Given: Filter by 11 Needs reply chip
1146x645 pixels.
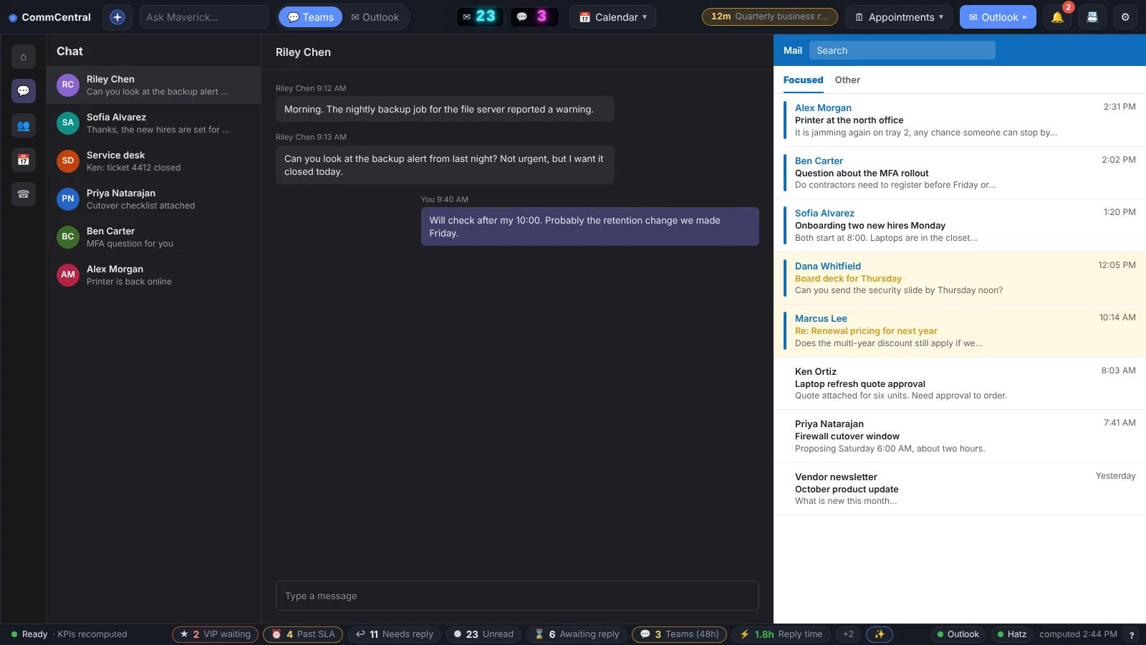Looking at the screenshot, I should click(x=395, y=634).
